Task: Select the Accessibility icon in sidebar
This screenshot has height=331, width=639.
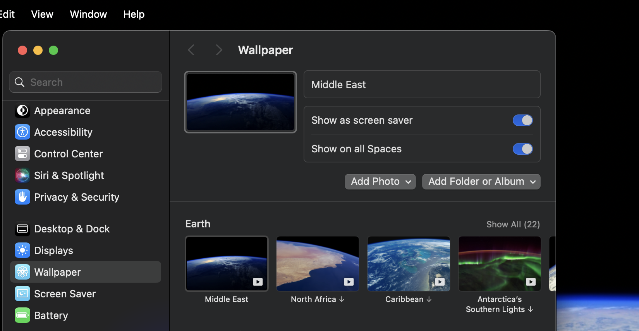Action: coord(22,132)
